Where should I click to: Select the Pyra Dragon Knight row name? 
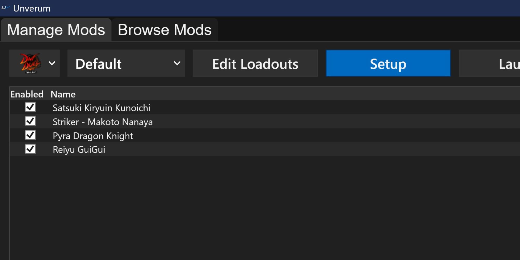93,136
